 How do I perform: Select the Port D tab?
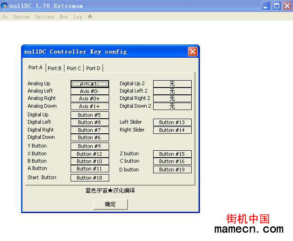pyautogui.click(x=93, y=68)
